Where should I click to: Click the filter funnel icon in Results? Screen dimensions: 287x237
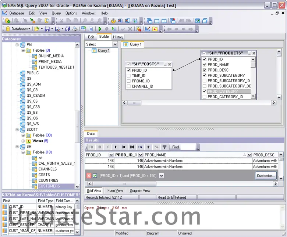pyautogui.click(x=164, y=147)
